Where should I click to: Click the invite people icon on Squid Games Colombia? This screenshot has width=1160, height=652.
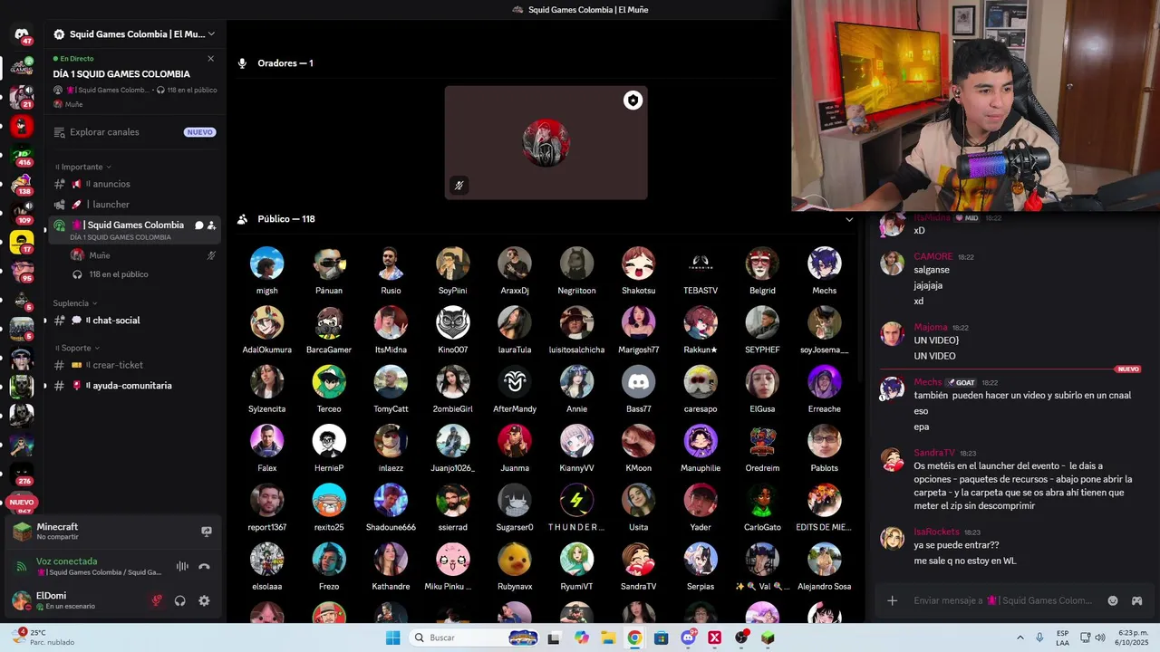pyautogui.click(x=211, y=225)
